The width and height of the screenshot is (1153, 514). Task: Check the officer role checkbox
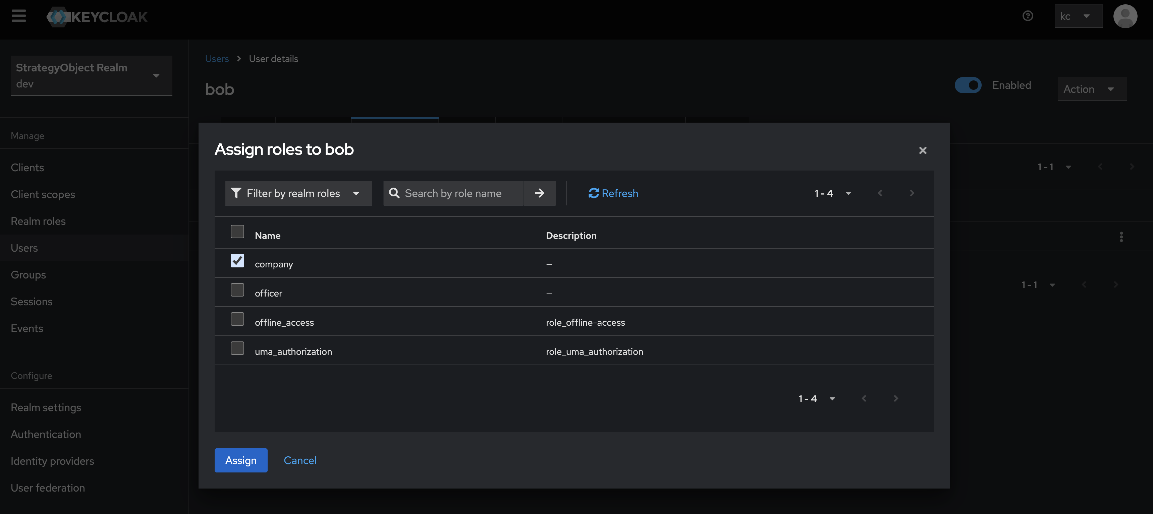click(237, 290)
